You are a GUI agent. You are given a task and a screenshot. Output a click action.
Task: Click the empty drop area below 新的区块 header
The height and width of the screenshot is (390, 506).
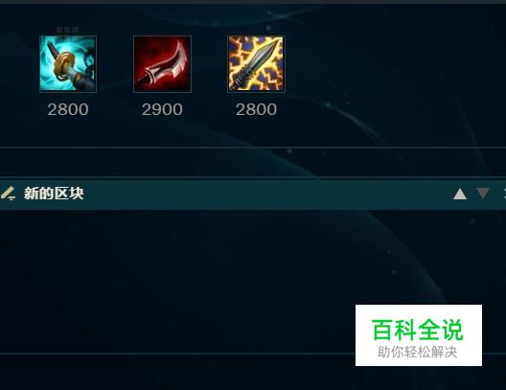(x=177, y=281)
